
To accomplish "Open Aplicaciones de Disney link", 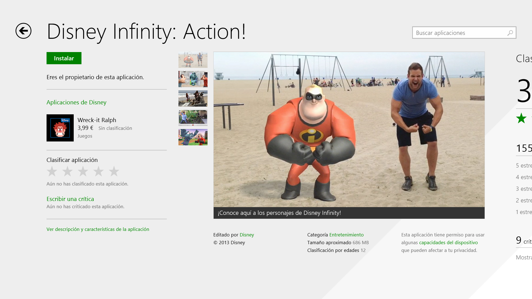I will (76, 102).
